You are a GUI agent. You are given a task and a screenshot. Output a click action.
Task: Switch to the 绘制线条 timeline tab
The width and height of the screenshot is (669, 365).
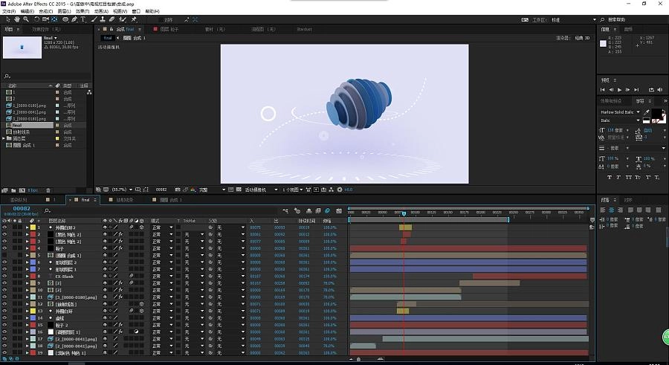125,200
